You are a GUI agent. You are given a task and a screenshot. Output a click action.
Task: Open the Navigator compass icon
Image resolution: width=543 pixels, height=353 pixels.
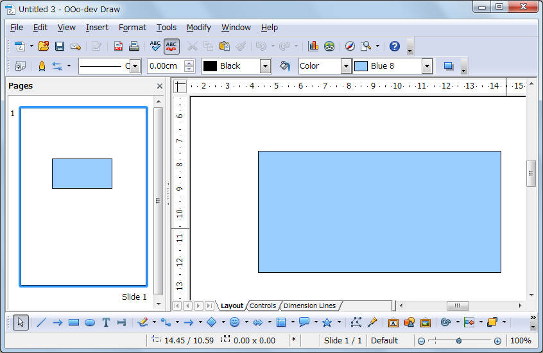[x=350, y=46]
